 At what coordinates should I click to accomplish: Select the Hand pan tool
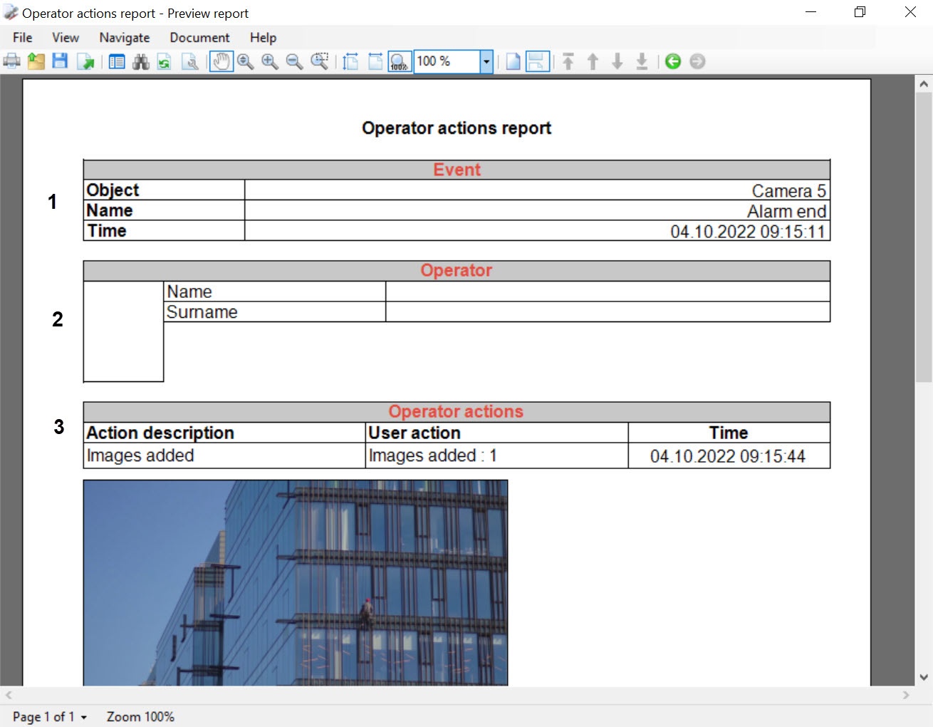(x=221, y=61)
